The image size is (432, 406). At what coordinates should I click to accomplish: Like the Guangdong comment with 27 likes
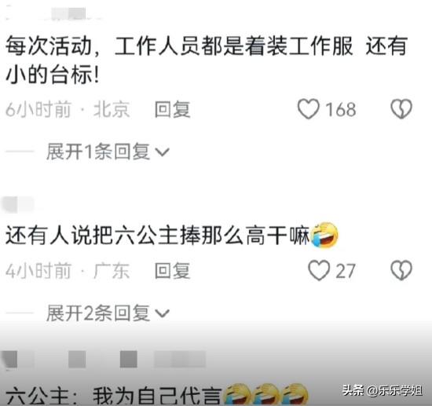[319, 270]
